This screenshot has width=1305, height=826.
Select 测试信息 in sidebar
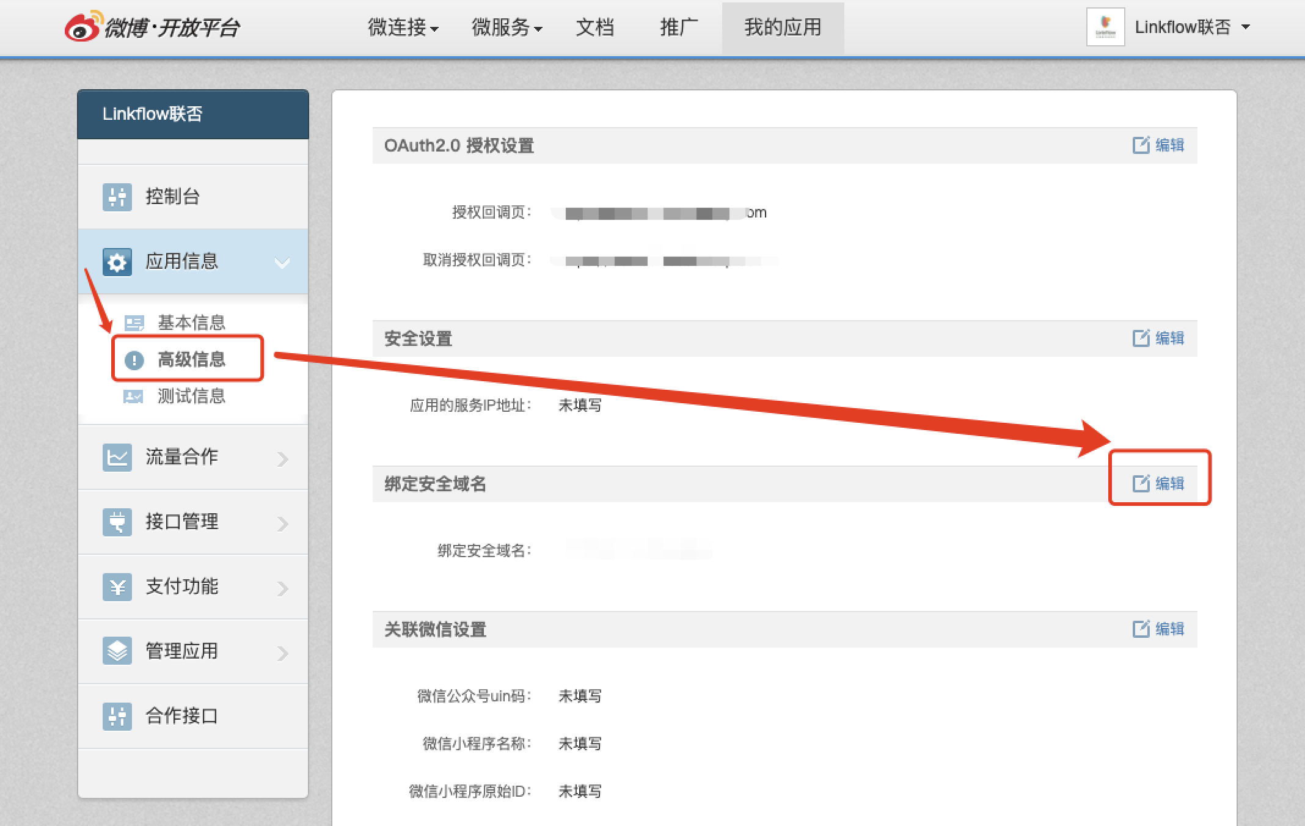[x=191, y=396]
